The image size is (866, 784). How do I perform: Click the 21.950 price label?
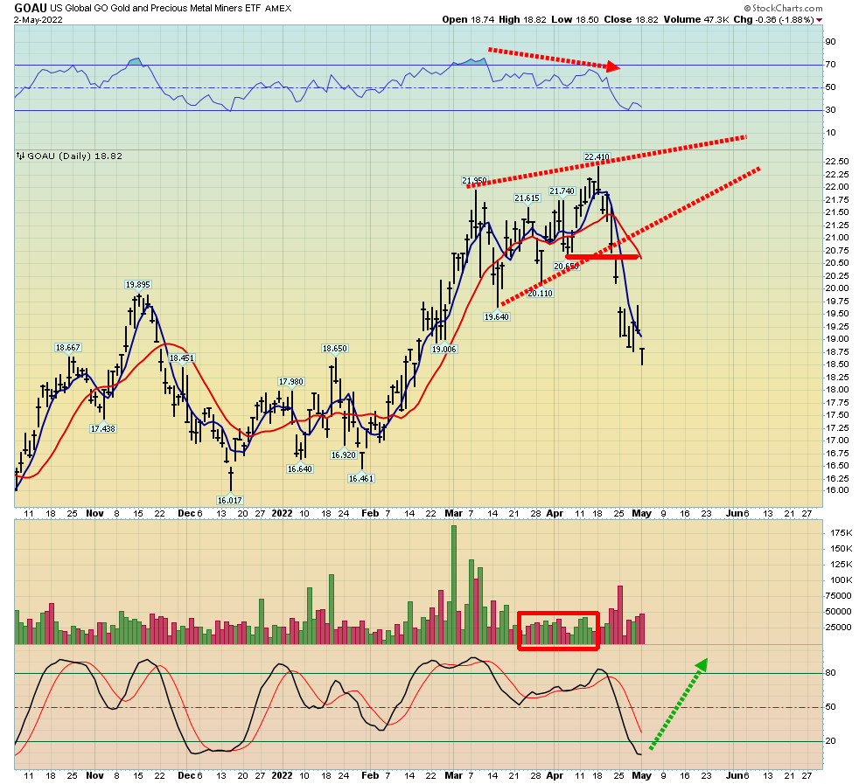(x=474, y=180)
